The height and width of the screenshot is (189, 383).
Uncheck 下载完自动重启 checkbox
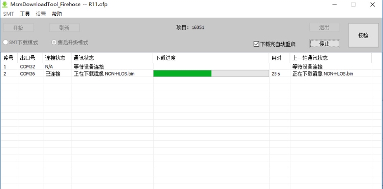[256, 44]
